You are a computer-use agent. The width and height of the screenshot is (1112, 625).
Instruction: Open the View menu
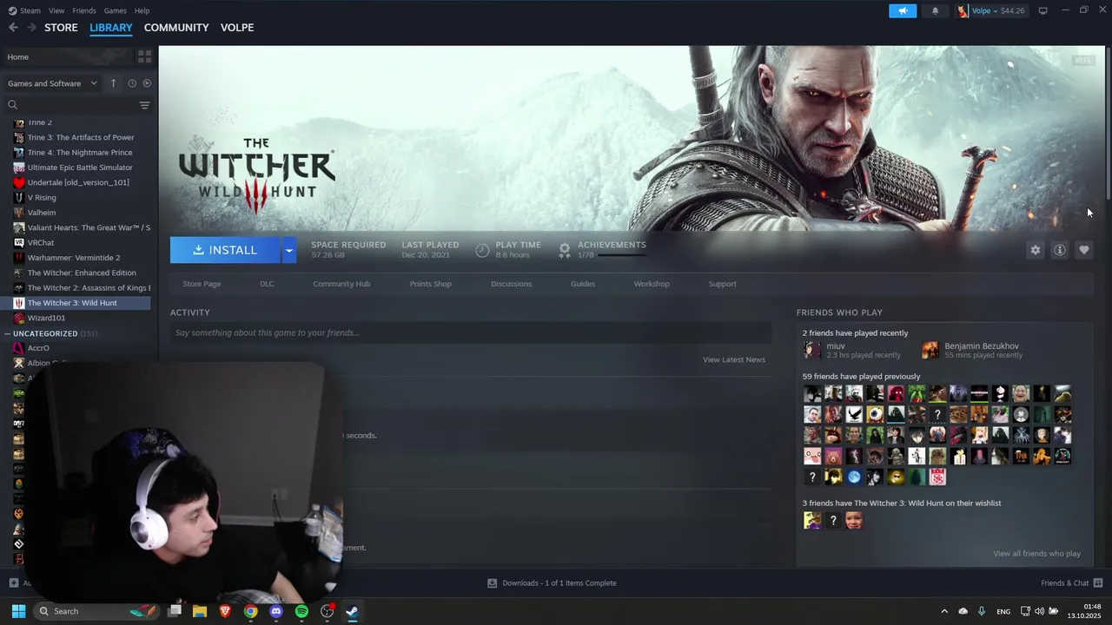click(x=56, y=10)
